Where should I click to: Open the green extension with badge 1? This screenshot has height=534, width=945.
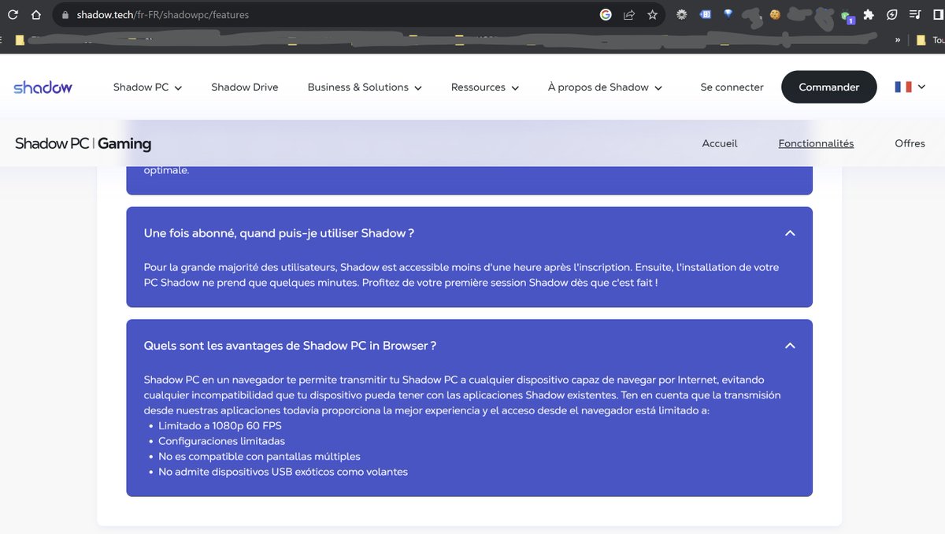click(847, 16)
